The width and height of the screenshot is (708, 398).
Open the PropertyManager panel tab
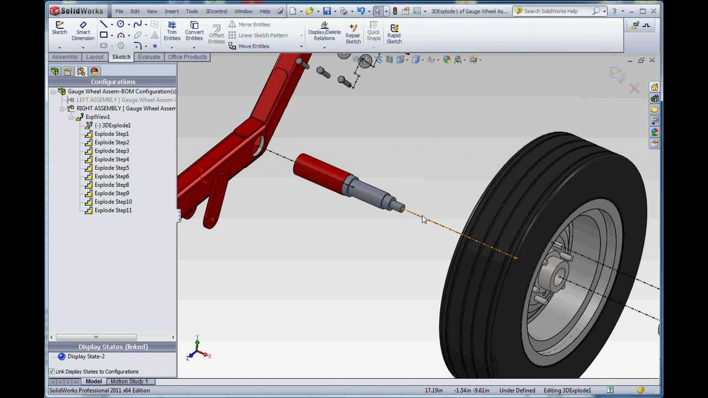(68, 71)
